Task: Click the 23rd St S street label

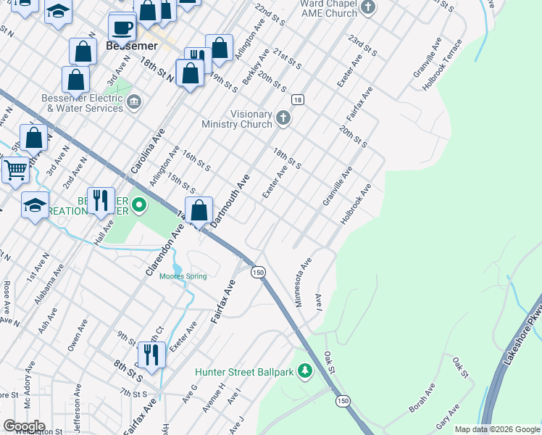Action: coord(362,46)
